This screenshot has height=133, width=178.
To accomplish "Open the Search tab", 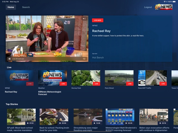I will point(26,7).
